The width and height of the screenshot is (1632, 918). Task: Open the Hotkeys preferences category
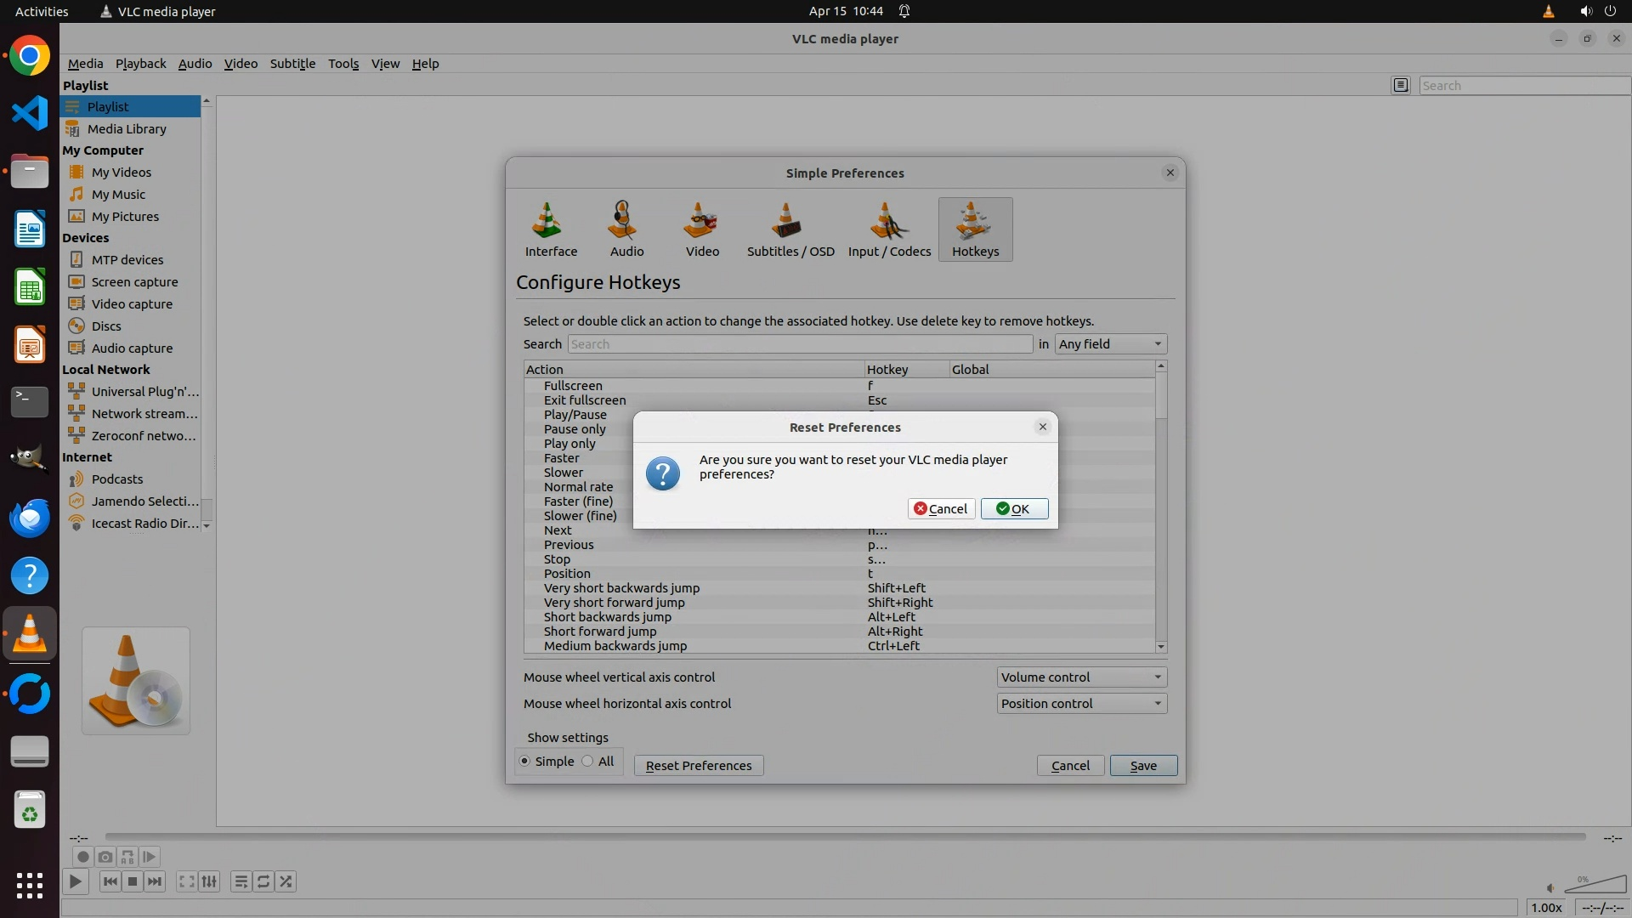[x=975, y=229]
